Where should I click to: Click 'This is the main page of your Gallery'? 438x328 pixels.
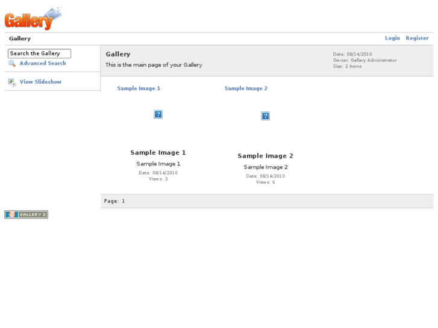(x=154, y=65)
